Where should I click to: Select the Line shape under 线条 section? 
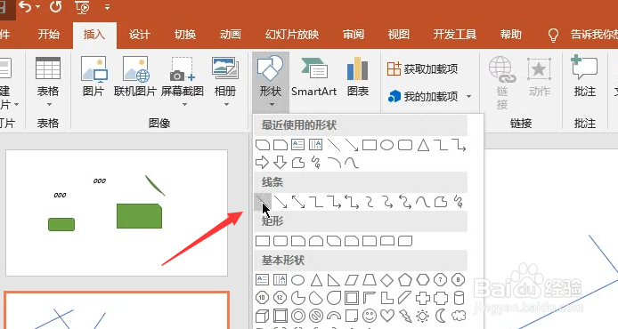coord(263,202)
